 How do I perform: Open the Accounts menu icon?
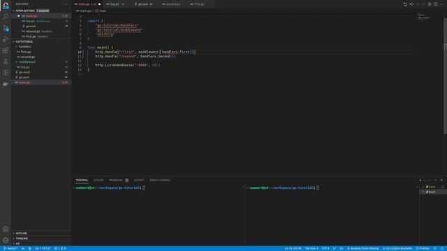click(6, 229)
